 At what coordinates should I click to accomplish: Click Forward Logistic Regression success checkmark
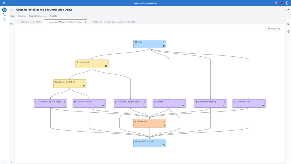coord(144,106)
